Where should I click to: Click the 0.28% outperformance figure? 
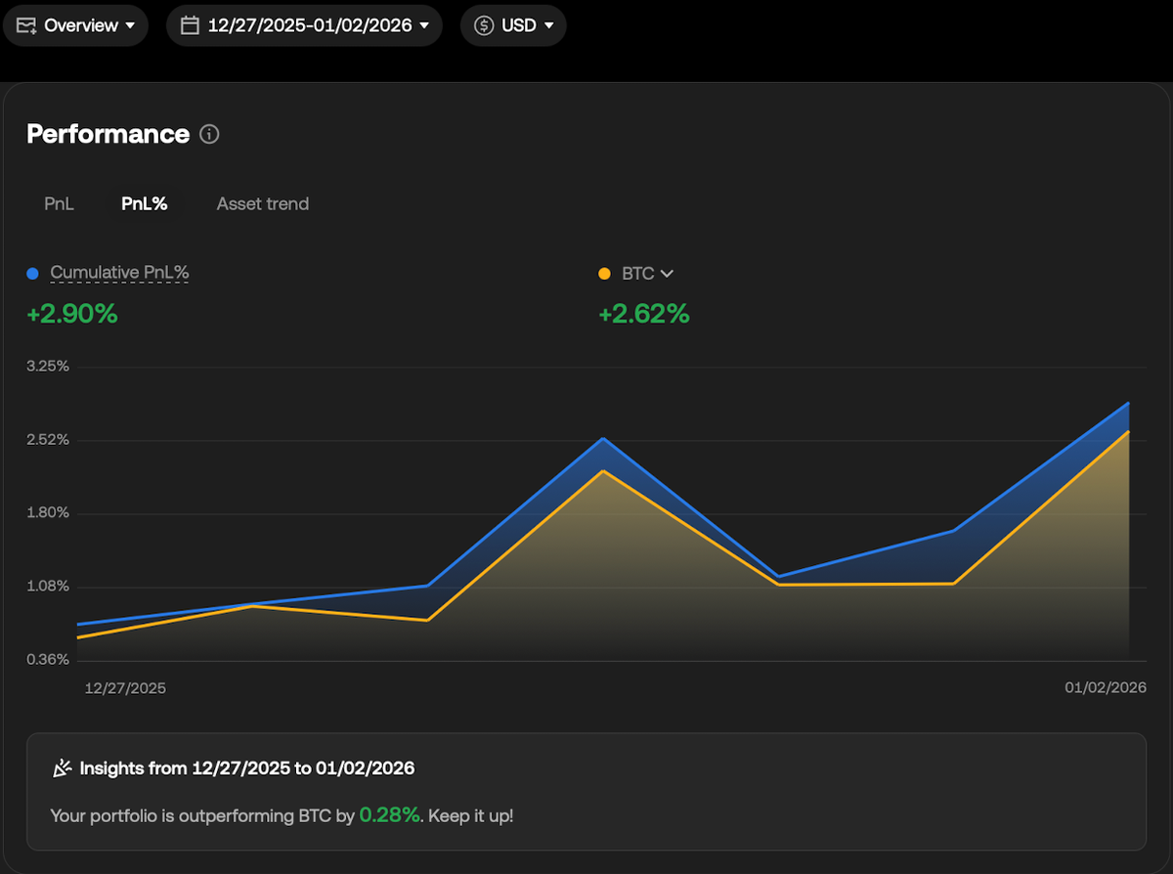389,814
